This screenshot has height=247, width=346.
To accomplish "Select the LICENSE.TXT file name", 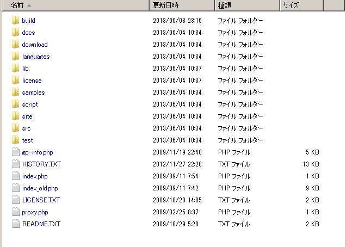I will pos(41,200).
